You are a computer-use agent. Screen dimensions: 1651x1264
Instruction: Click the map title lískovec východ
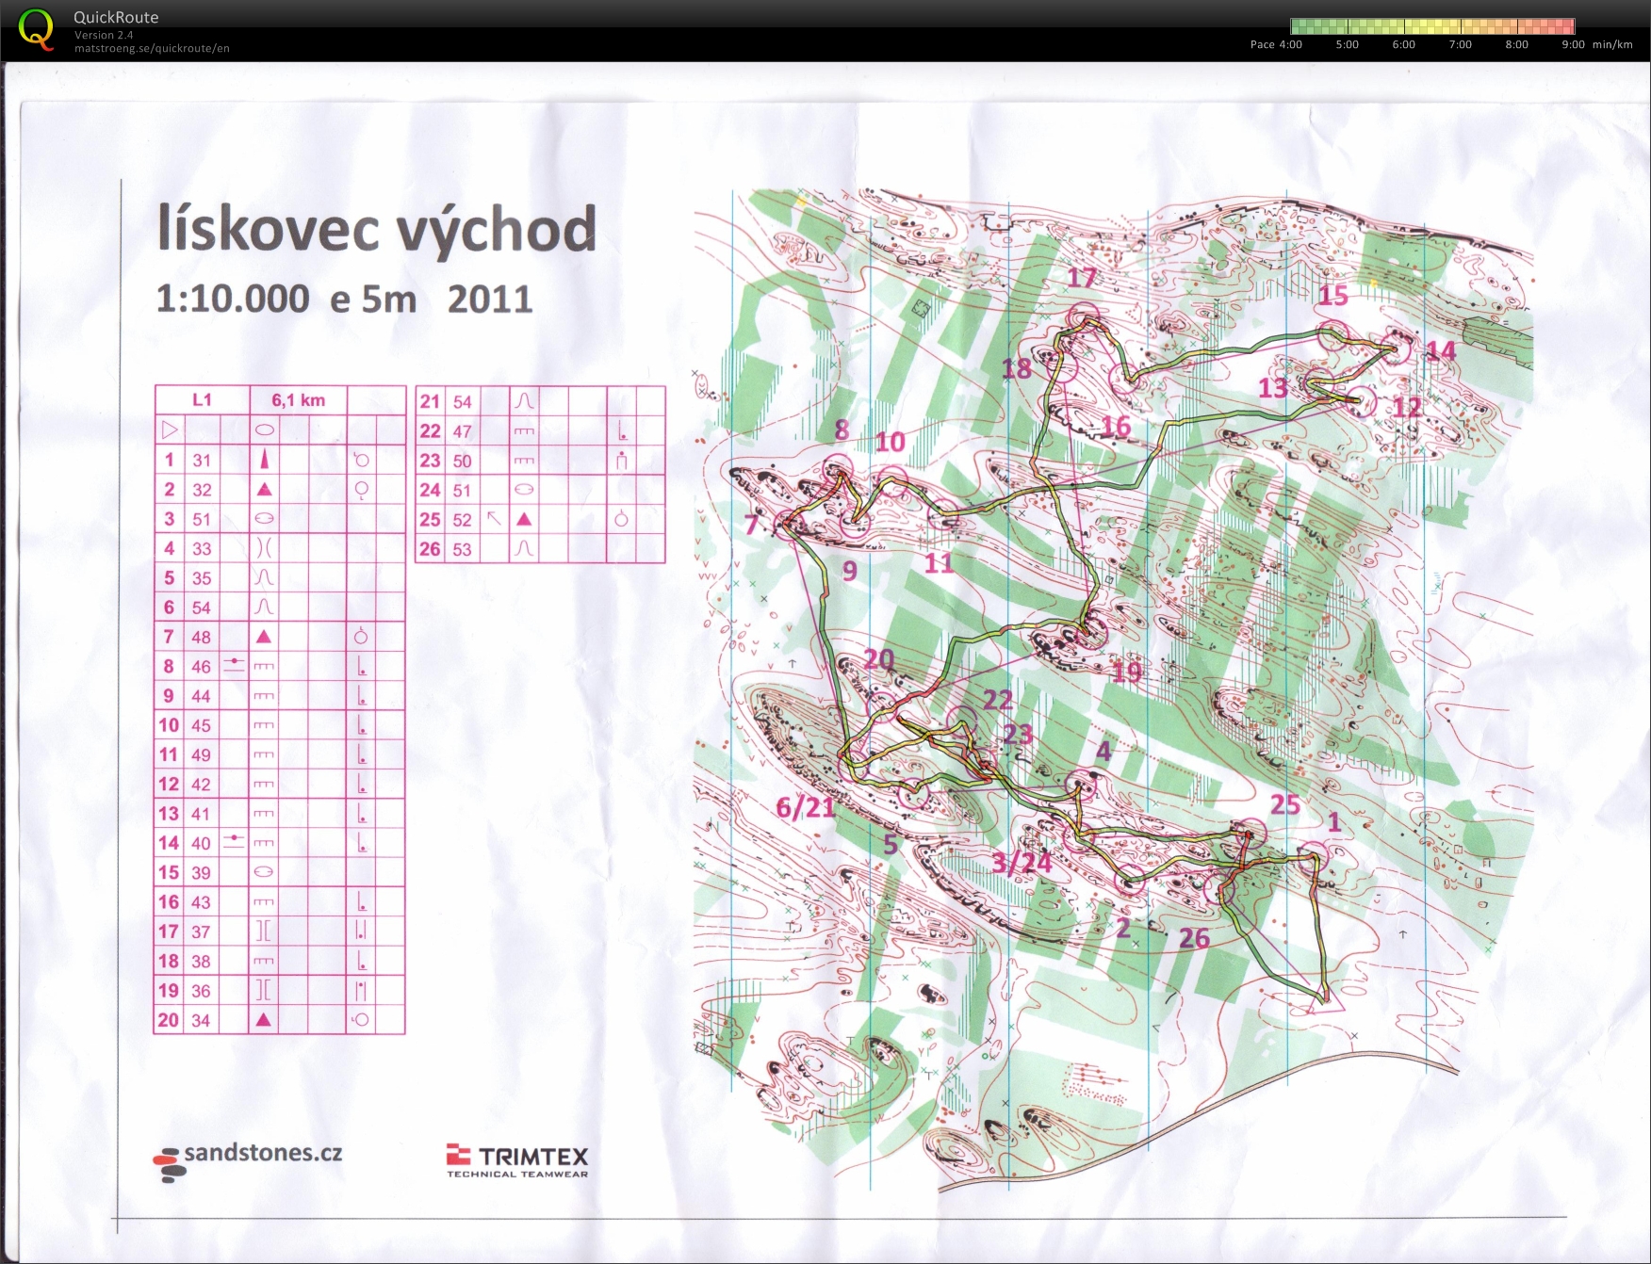click(377, 227)
